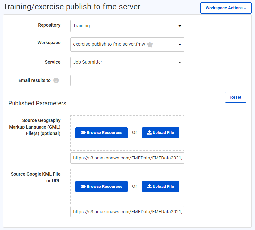Click the favorite star icon next to workspace name
The width and height of the screenshot is (255, 230).
pos(150,44)
